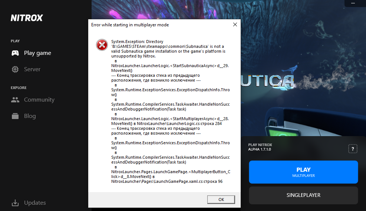Viewport: 366px width, 211px height.
Task: Click the 'PLAY' section header in sidebar
Action: tap(15, 41)
